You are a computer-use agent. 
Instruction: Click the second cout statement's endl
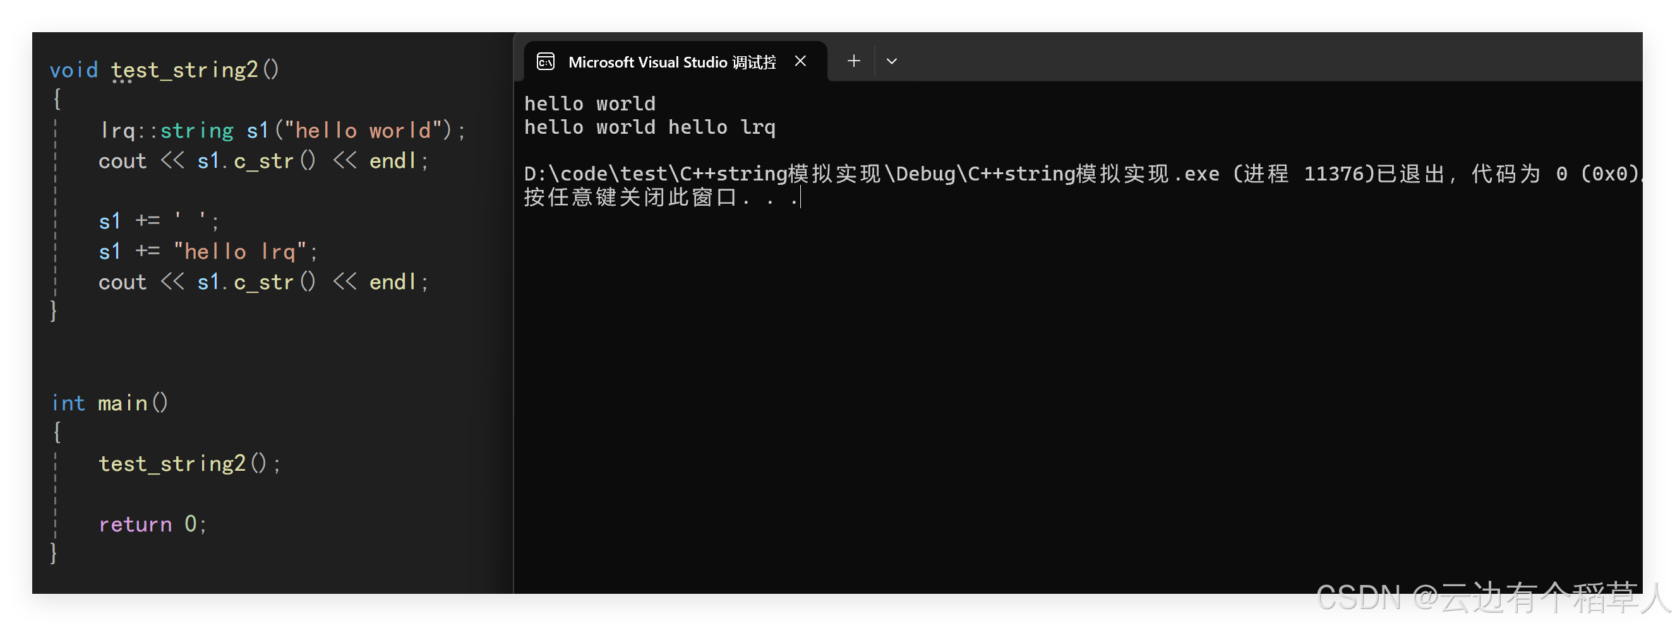coord(393,283)
